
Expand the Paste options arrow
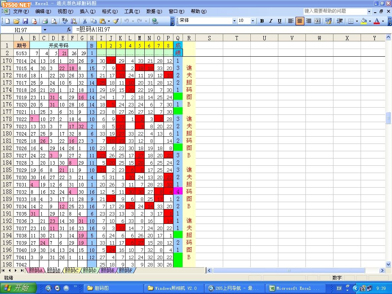108,21
